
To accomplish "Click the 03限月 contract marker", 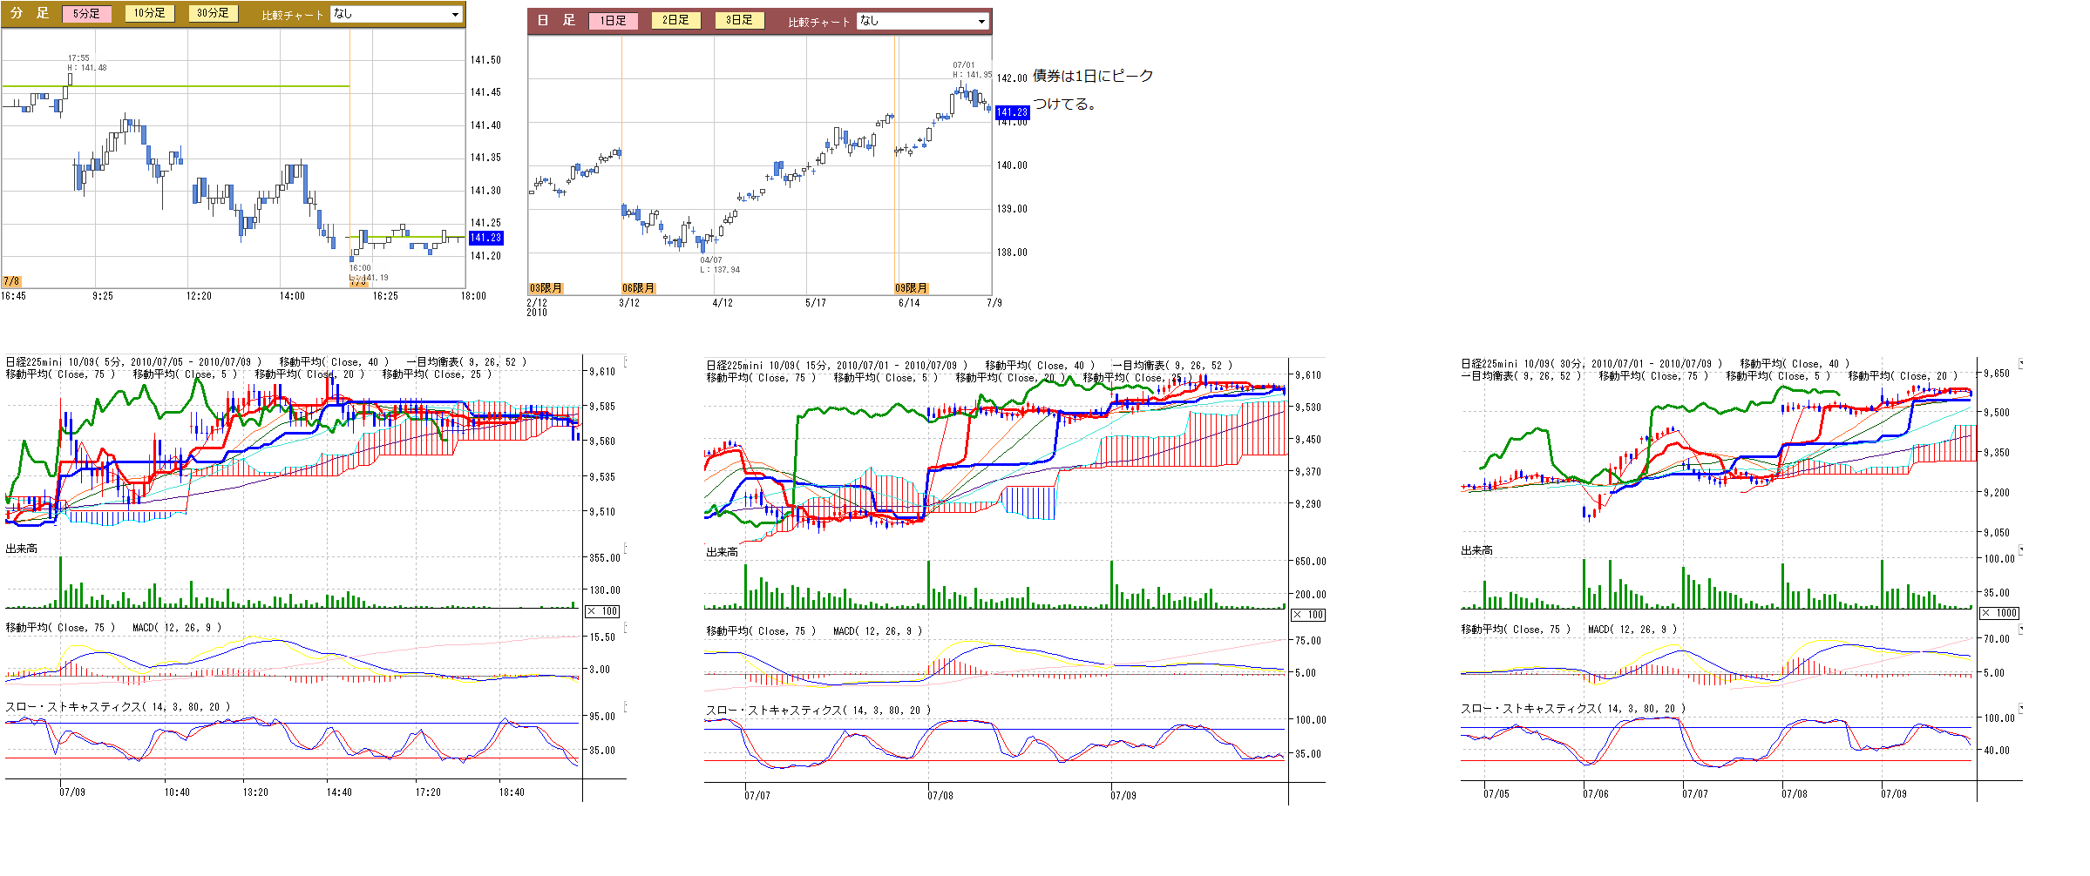I will (546, 288).
